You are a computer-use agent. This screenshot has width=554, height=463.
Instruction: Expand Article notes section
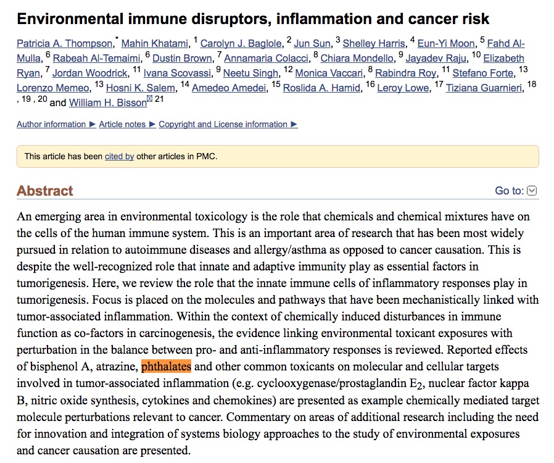click(x=127, y=125)
